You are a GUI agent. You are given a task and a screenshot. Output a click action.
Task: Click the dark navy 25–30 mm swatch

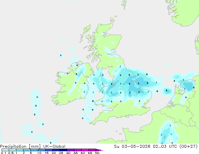click(x=63, y=150)
